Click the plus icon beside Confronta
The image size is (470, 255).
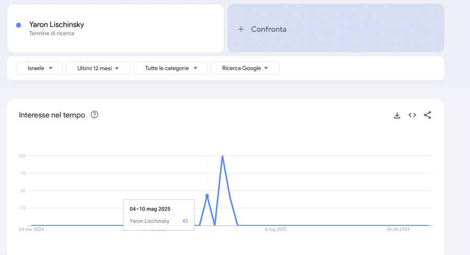click(x=241, y=29)
